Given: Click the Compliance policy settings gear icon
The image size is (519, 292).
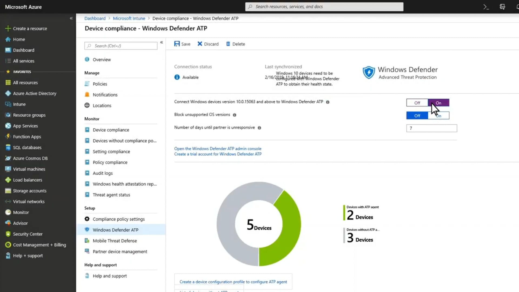Looking at the screenshot, I should (x=87, y=219).
